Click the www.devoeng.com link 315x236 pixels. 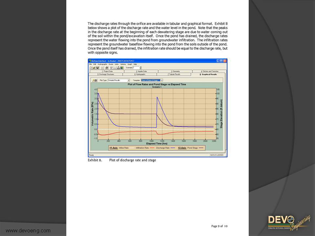[28, 230]
